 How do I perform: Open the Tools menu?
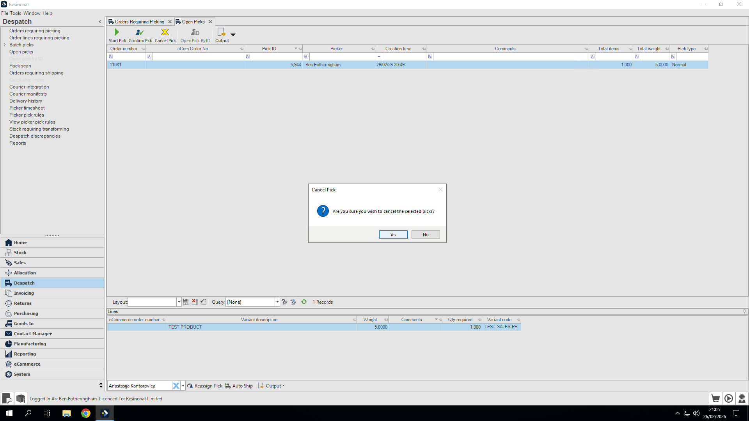click(x=16, y=13)
